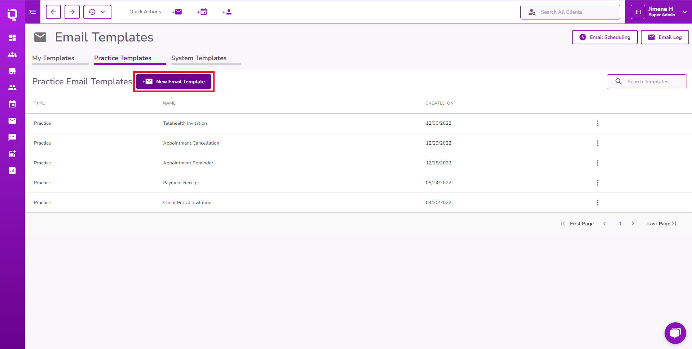The height and width of the screenshot is (349, 692).
Task: Click the Payment Receipt template name
Action: [181, 183]
